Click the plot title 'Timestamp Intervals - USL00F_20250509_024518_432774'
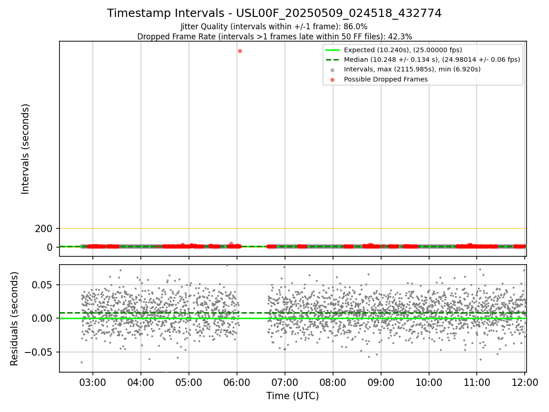Screen dimensions: 549x412 coord(274,13)
